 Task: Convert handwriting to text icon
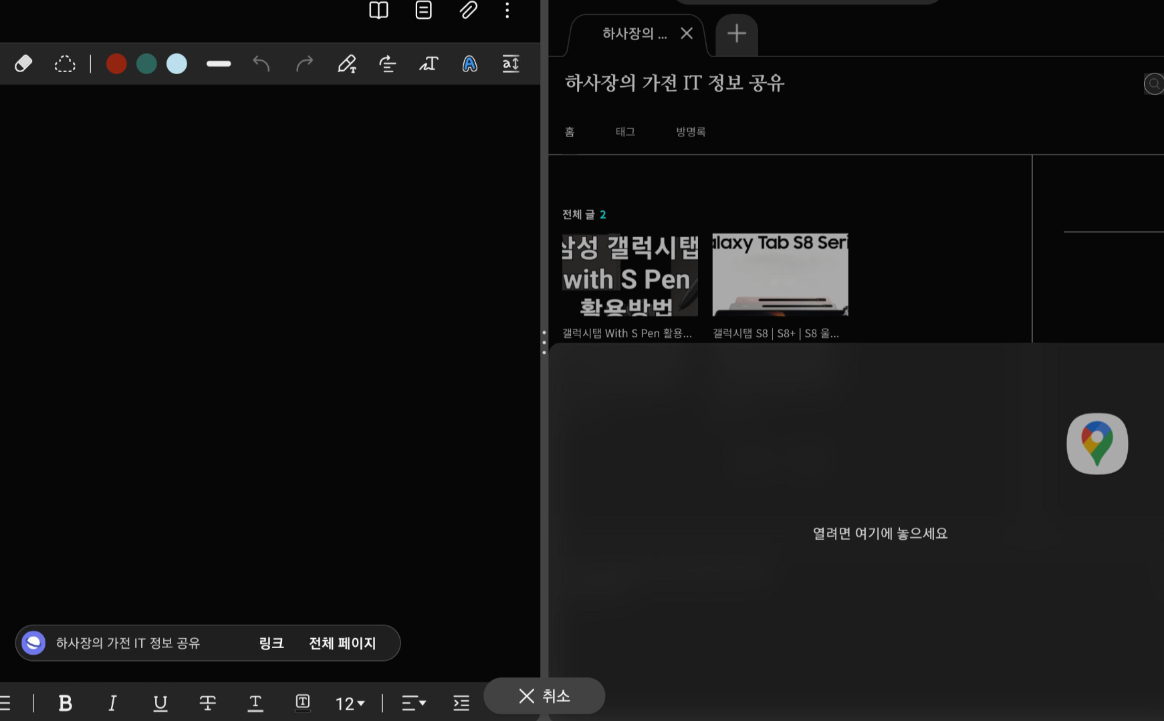coord(429,64)
